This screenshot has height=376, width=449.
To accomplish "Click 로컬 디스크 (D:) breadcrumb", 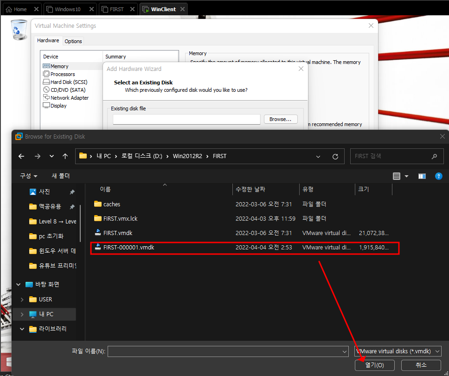I will [142, 156].
